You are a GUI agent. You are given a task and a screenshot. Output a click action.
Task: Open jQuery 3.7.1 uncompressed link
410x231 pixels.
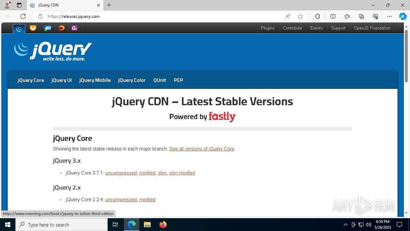121,173
